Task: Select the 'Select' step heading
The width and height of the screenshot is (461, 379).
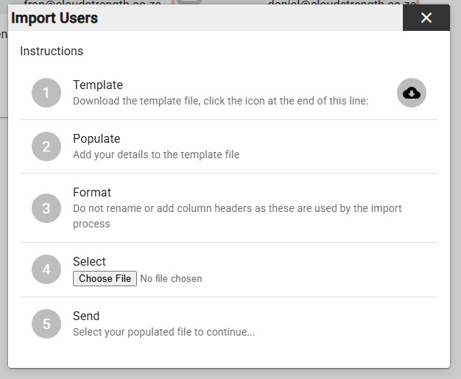Action: click(89, 261)
